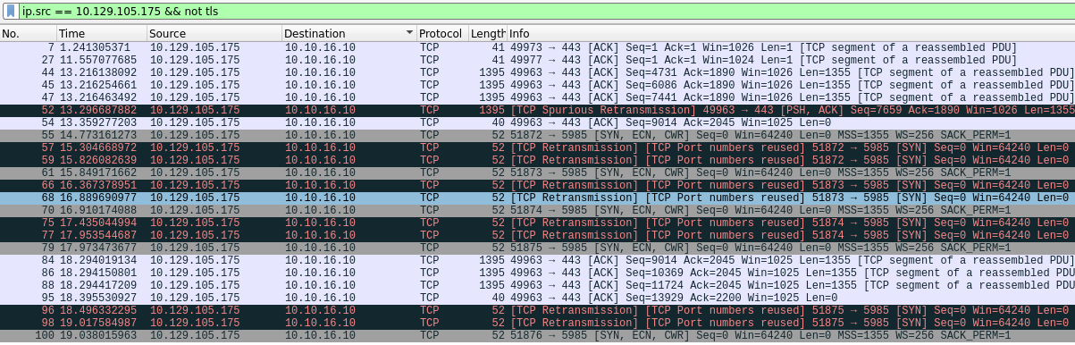Viewport: 1075px width, 345px height.
Task: Select packet 55 SYN from port 51872
Action: pyautogui.click(x=537, y=135)
